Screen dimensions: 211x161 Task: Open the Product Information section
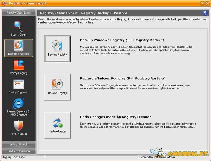coord(19,151)
